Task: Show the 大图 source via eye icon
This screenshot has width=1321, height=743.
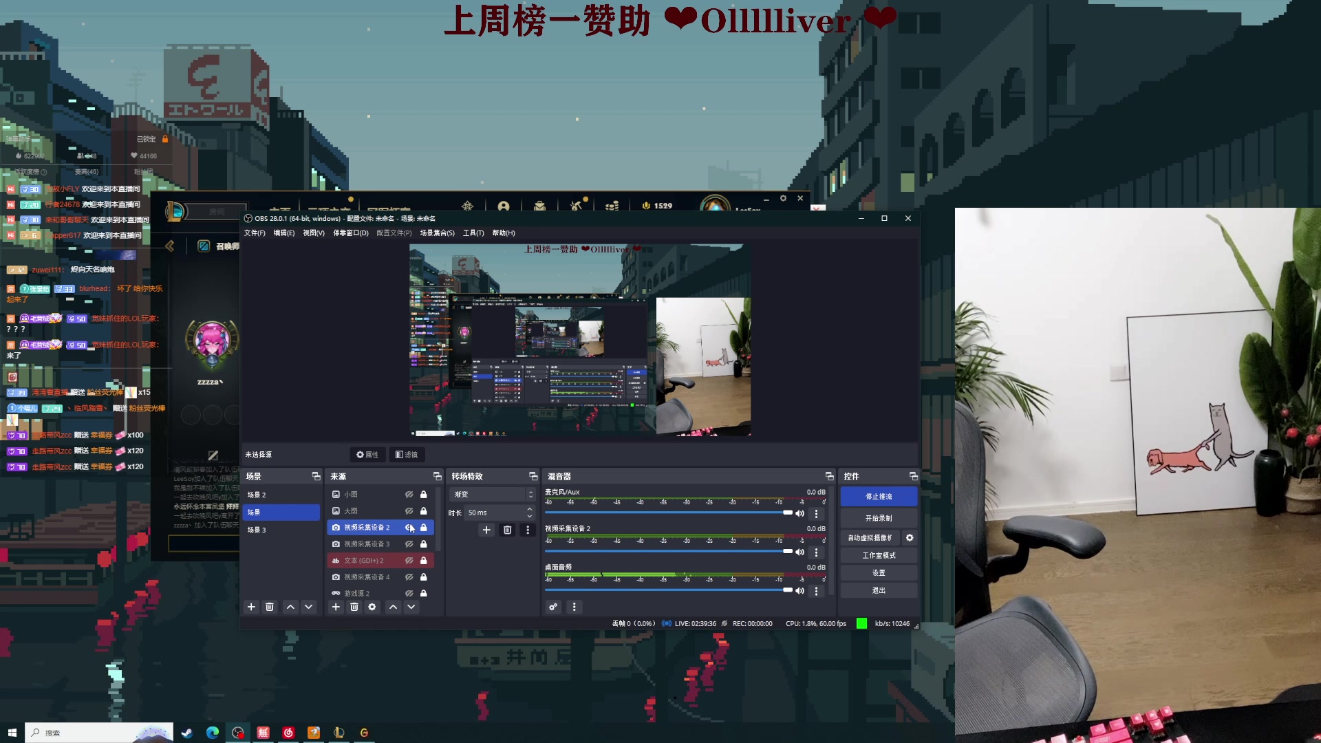Action: tap(409, 511)
